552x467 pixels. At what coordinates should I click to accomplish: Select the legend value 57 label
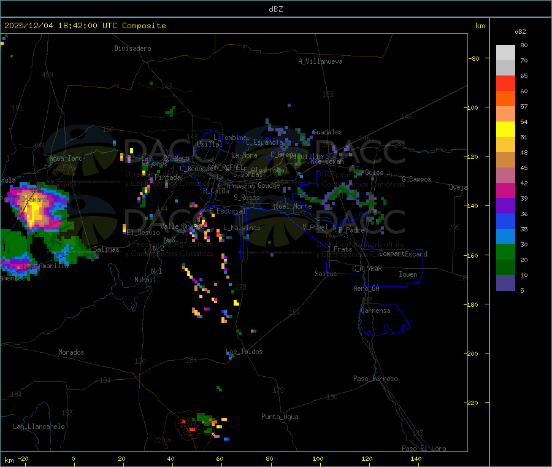point(524,106)
